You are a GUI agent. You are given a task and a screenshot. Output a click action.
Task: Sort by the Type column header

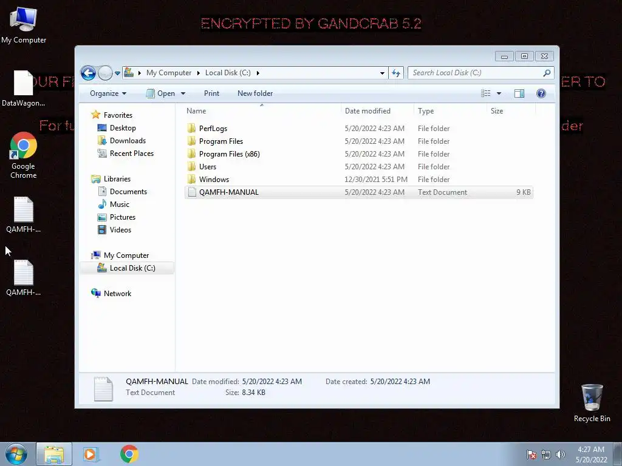click(x=450, y=111)
